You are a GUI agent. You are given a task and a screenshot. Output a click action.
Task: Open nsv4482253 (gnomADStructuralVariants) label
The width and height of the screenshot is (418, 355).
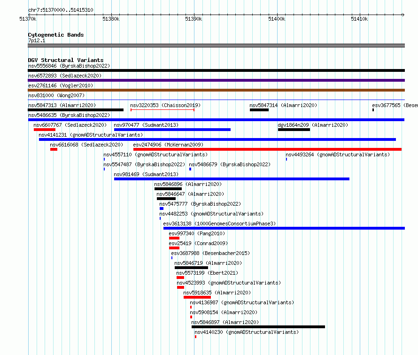coord(211,214)
